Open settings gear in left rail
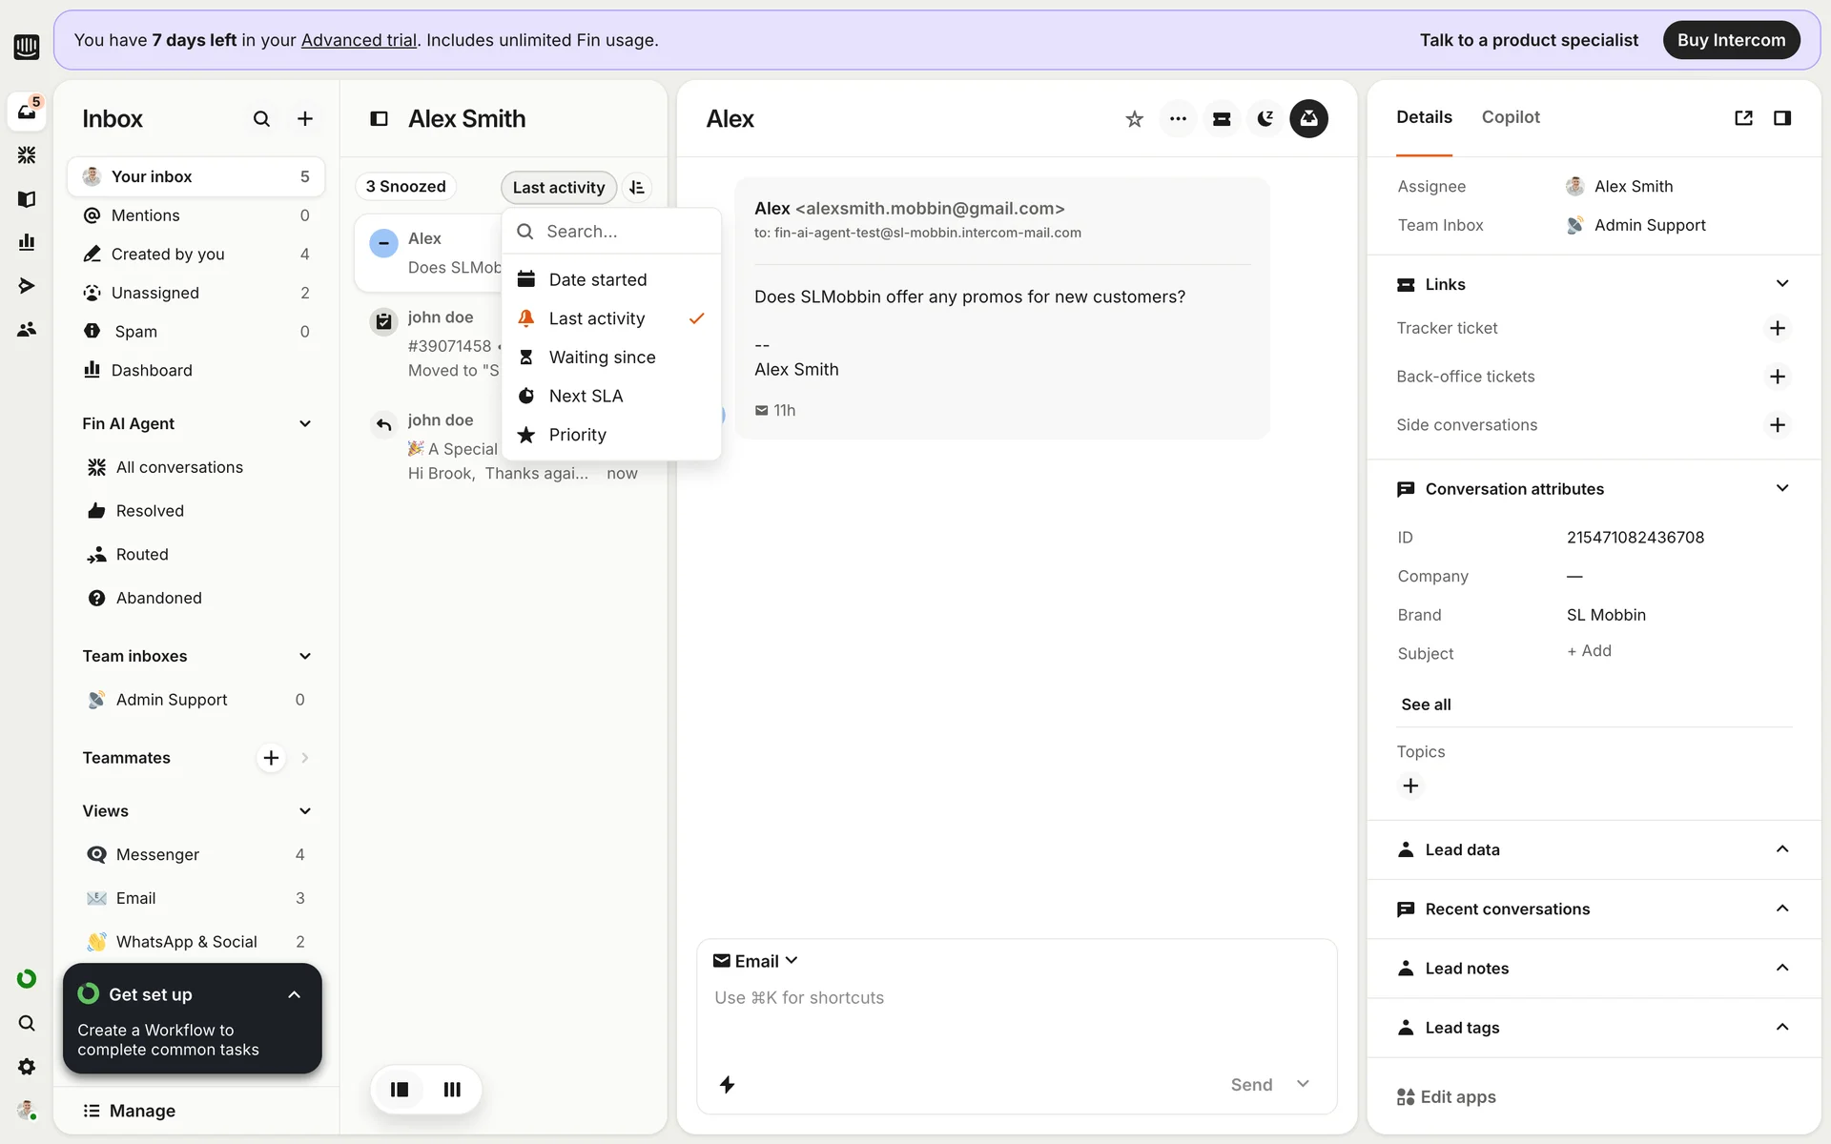The height and width of the screenshot is (1144, 1831). click(27, 1067)
